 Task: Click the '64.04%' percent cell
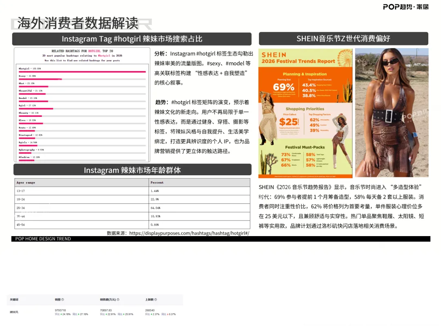[199, 208]
